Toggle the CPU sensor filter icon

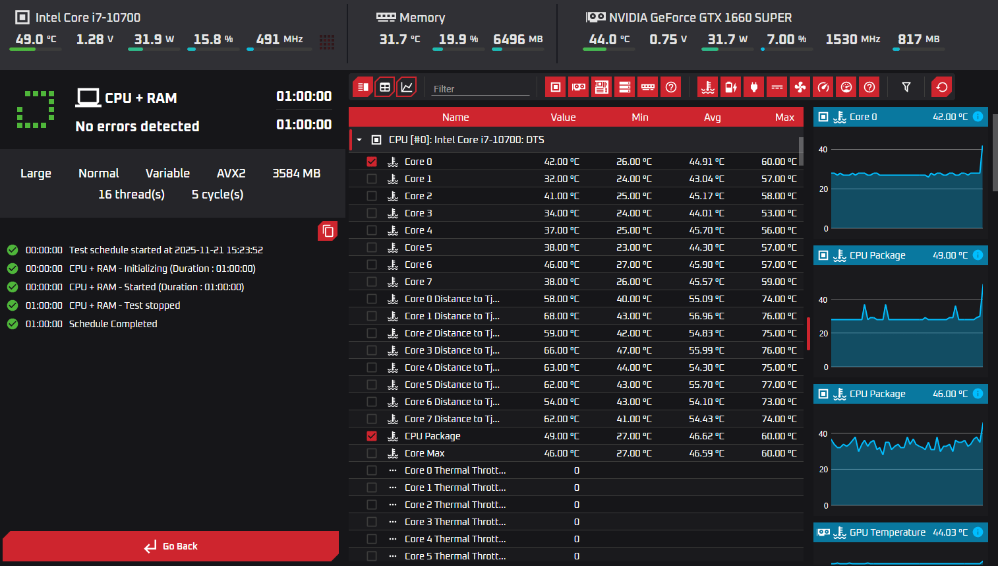pos(556,87)
